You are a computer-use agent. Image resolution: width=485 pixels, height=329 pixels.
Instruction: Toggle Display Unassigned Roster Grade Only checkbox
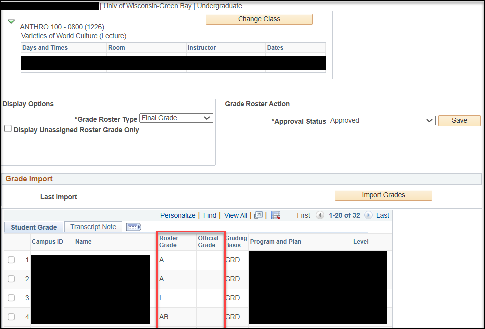click(8, 129)
